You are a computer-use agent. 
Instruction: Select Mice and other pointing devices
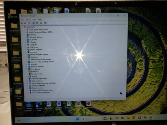tap(42, 62)
